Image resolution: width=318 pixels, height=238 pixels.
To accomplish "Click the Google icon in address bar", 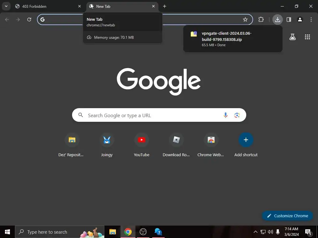I will point(42,20).
